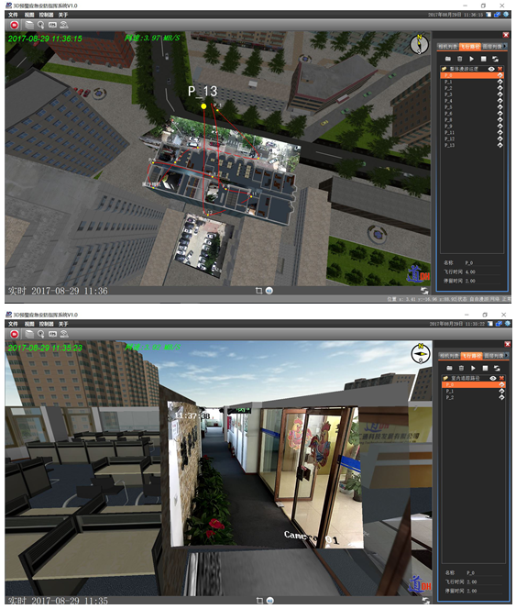Click the yellow P_13 waypoint marker on map
The image size is (516, 609).
(203, 106)
